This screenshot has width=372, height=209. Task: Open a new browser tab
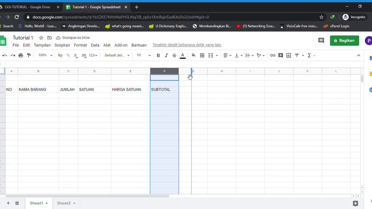[137, 7]
